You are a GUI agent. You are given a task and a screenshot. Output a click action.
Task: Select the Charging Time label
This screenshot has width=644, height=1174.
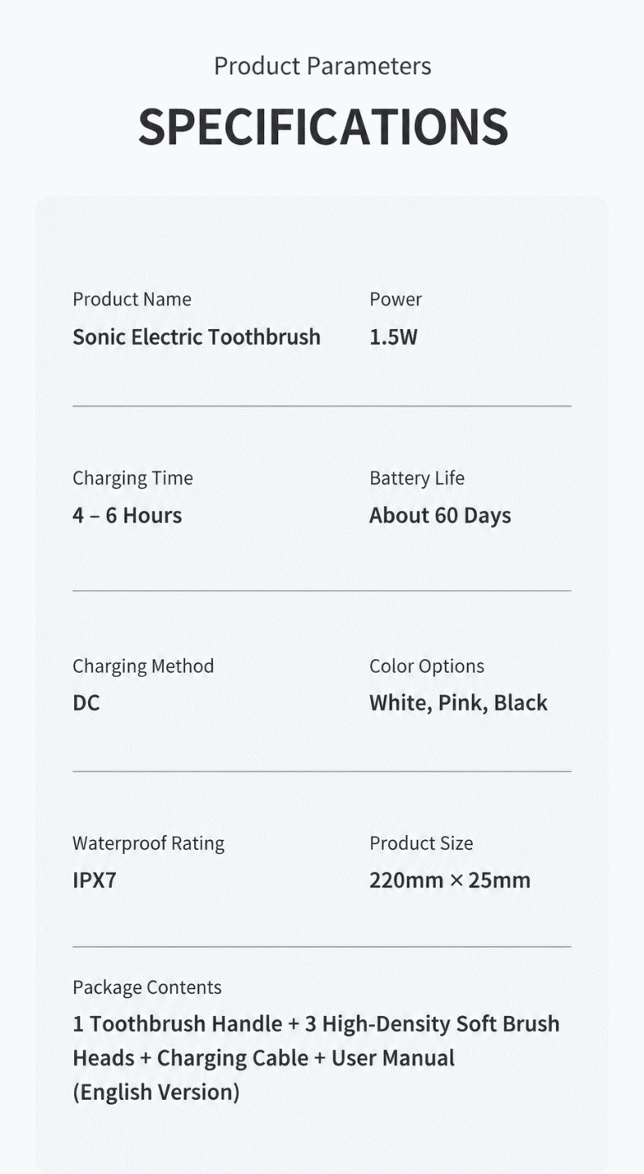[x=133, y=478]
